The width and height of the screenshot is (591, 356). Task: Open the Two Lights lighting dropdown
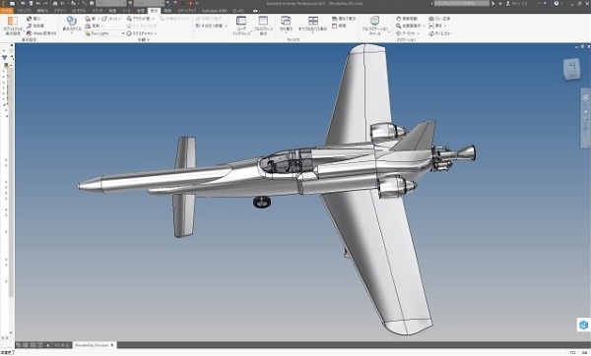[x=104, y=33]
